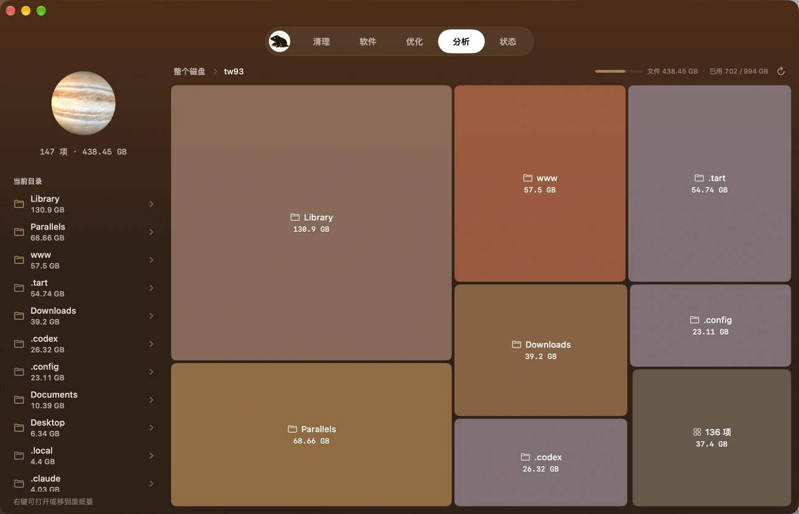Click the disk usage progress bar
Screen dimensions: 799x514
click(x=618, y=71)
